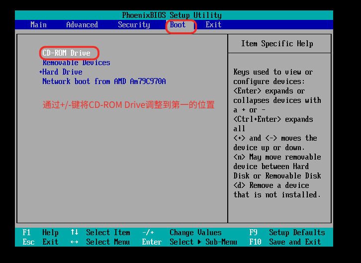Click the '<d> Remove a device' help line
361x263 pixels.
pos(271,185)
